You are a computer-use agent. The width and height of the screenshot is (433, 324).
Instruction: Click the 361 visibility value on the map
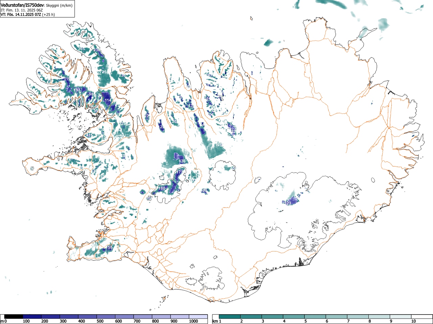pyautogui.click(x=81, y=49)
